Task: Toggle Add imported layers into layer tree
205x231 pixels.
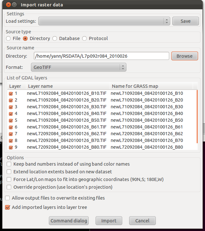Action: [7, 207]
